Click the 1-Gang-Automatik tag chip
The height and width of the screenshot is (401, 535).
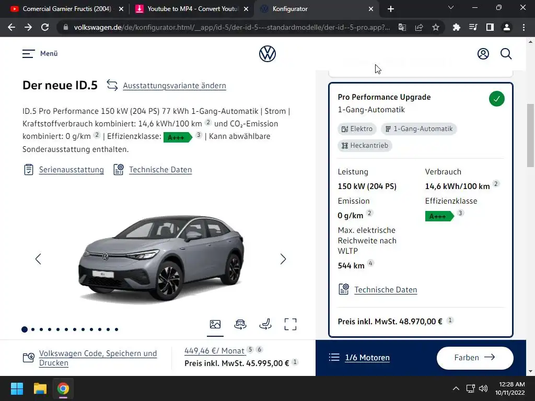click(418, 129)
